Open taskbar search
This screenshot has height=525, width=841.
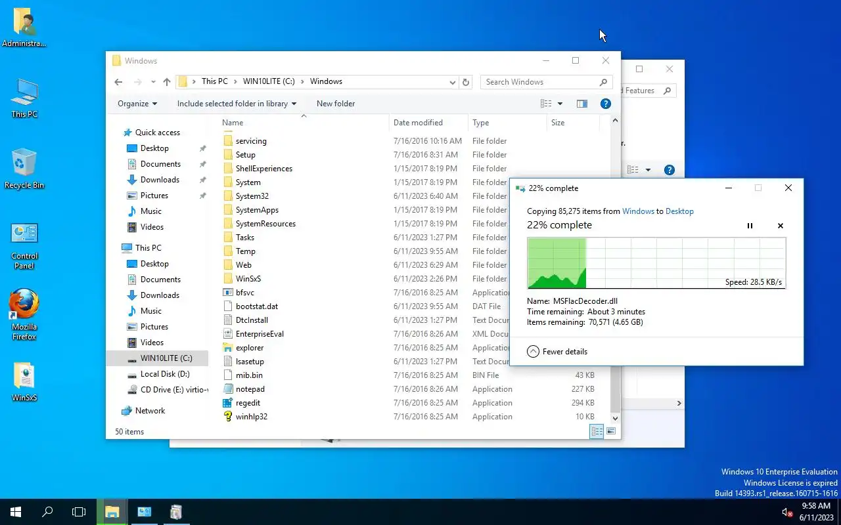coord(47,512)
